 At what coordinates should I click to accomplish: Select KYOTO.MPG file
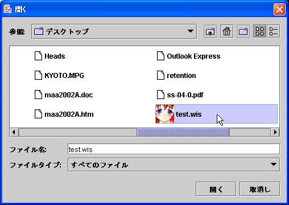click(59, 75)
